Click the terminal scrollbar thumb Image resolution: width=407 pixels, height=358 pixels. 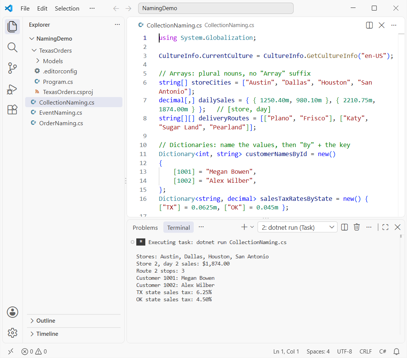(401, 236)
